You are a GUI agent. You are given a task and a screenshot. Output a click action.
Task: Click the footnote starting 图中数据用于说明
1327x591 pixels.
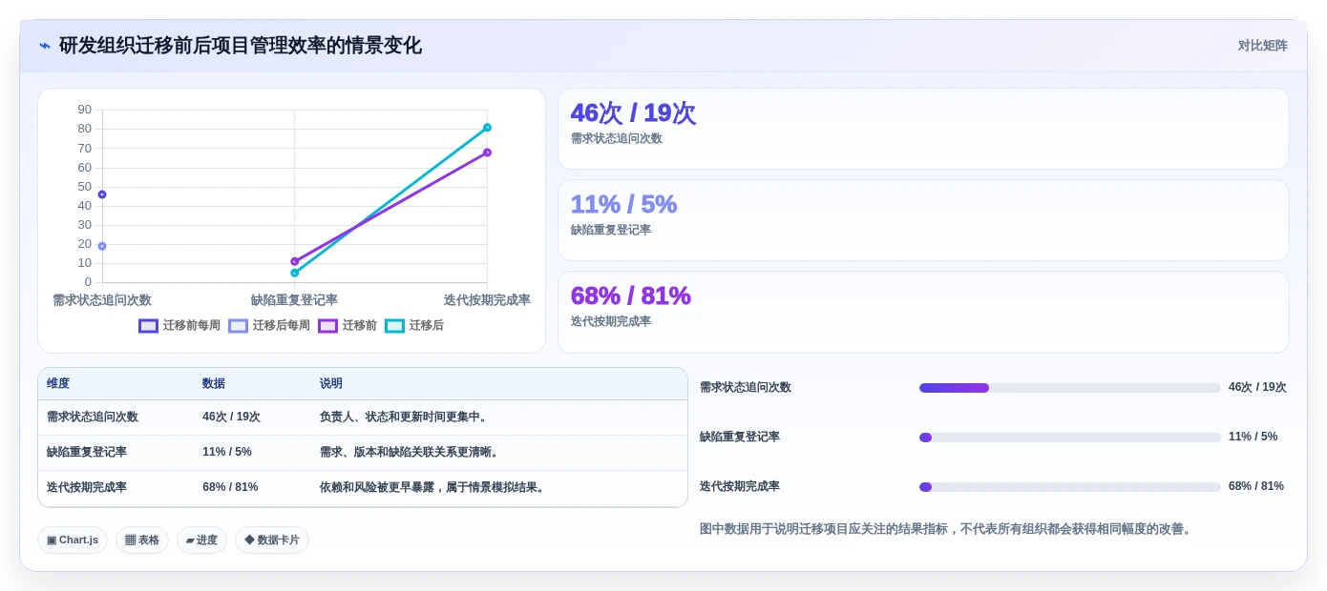[x=947, y=529]
